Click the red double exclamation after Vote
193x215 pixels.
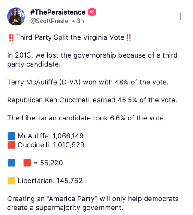click(129, 37)
